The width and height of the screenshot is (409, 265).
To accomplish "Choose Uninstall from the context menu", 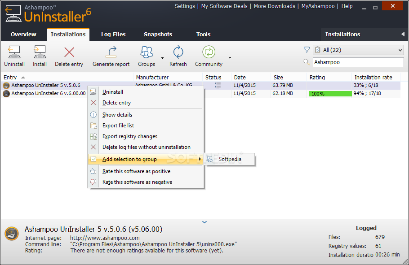I will pyautogui.click(x=146, y=92).
